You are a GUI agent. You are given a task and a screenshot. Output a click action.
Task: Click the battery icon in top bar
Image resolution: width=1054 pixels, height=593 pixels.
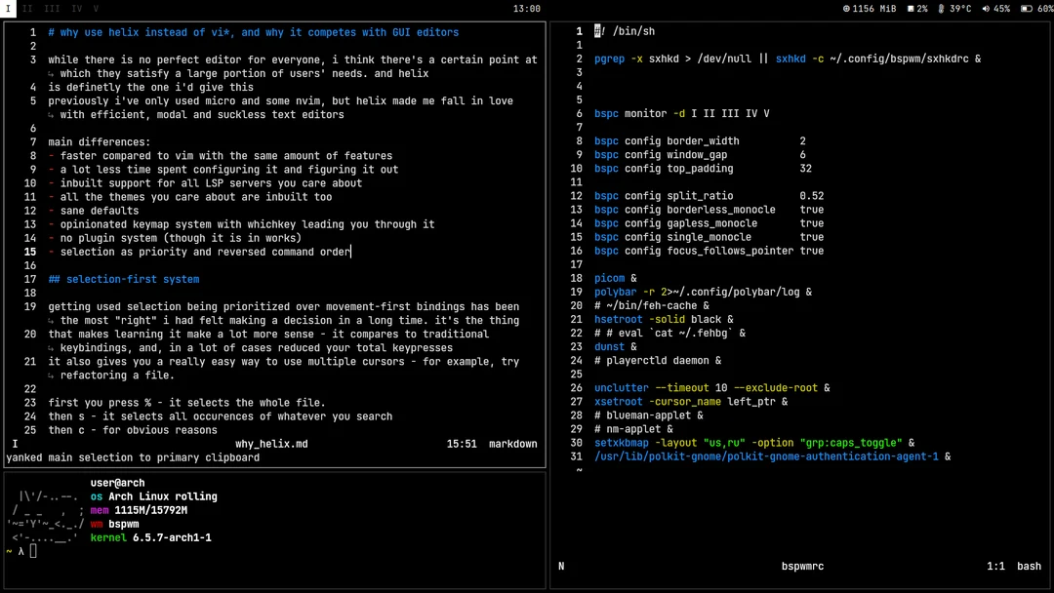coord(1026,9)
